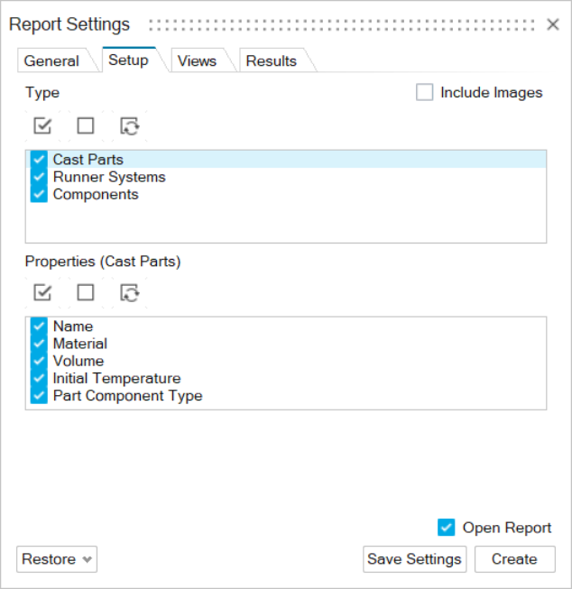Uncheck the Components checkbox

[x=39, y=194]
